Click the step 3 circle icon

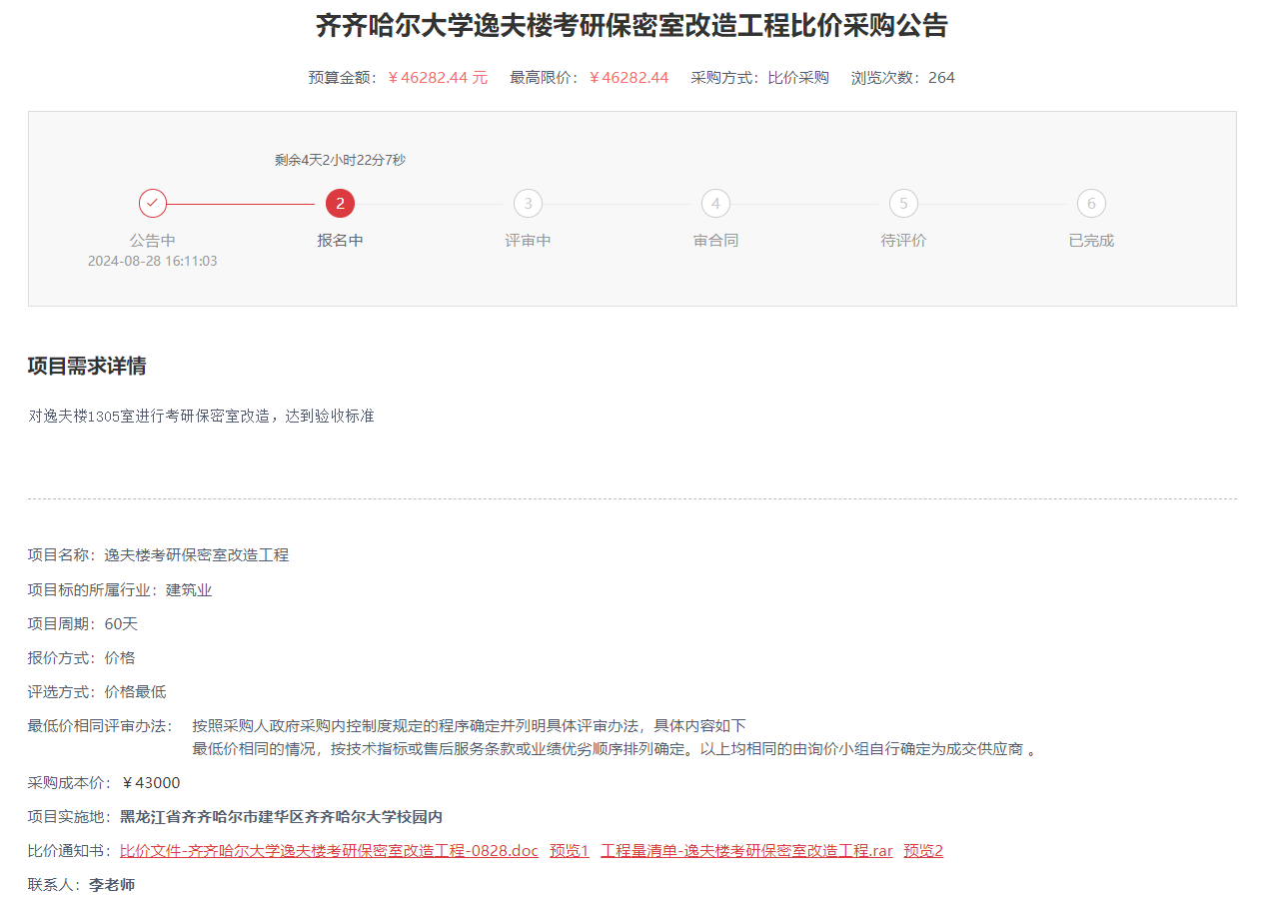click(528, 204)
